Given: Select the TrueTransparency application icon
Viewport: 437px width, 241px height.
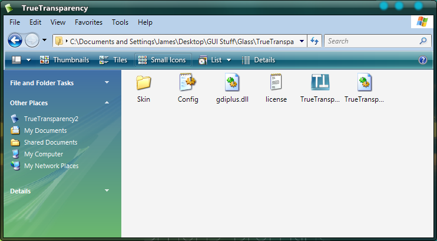Looking at the screenshot, I should tap(320, 82).
